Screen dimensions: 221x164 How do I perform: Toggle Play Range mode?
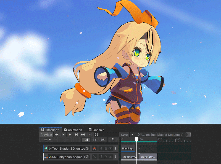(90, 135)
